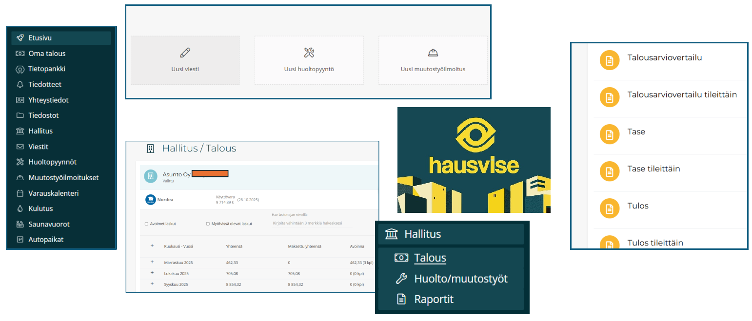Open the Talousarviovertailu report
752x321 pixels.
tap(664, 58)
